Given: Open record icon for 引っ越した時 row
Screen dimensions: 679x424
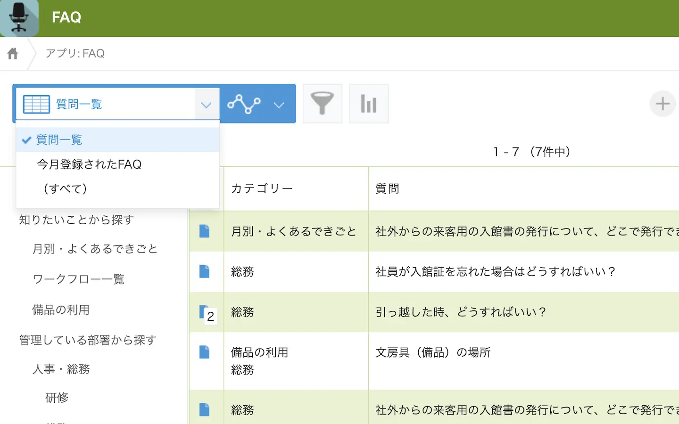Looking at the screenshot, I should pos(204,312).
